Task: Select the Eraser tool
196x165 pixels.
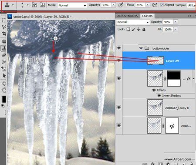Action: tap(4, 55)
